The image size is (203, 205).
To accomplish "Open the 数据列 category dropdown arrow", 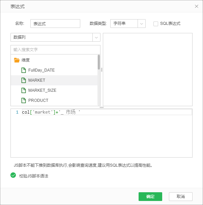I will [x=96, y=37].
